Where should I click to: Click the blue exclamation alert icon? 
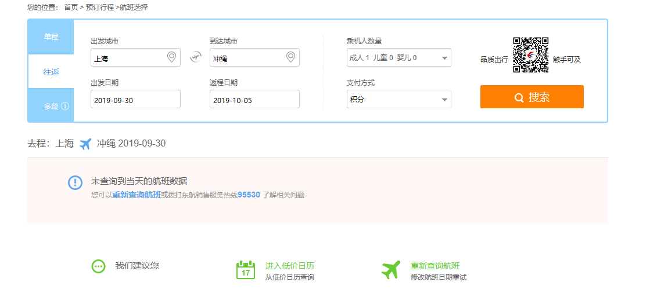tap(76, 182)
